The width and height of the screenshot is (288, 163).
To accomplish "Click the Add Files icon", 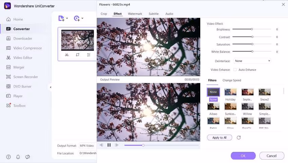I will click(x=61, y=18).
